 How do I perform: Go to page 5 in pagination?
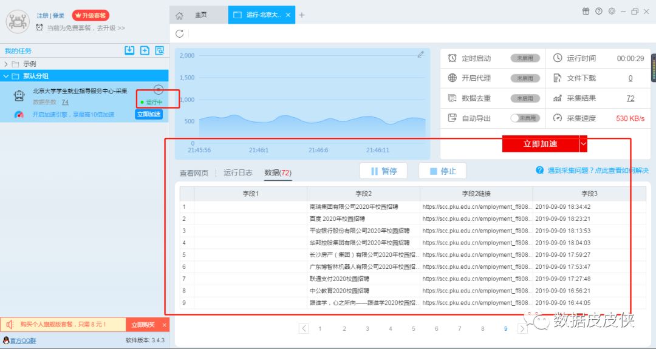pos(414,328)
